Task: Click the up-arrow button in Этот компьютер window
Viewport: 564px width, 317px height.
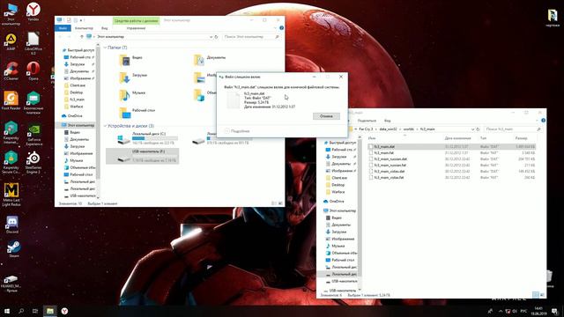Action: click(x=82, y=37)
